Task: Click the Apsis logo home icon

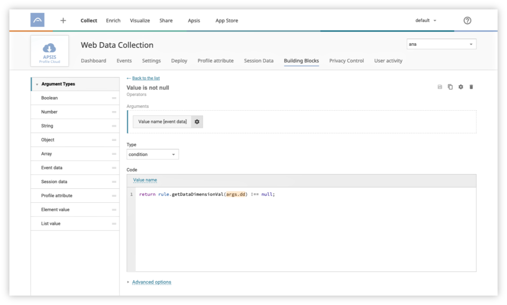Action: pyautogui.click(x=37, y=20)
